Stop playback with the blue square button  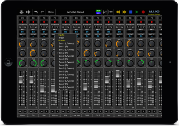coord(131,12)
